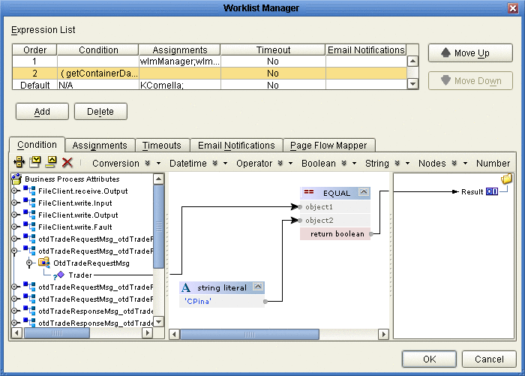Open the Email Notifications tab
Screen dimensions: 525x376
tap(236, 146)
